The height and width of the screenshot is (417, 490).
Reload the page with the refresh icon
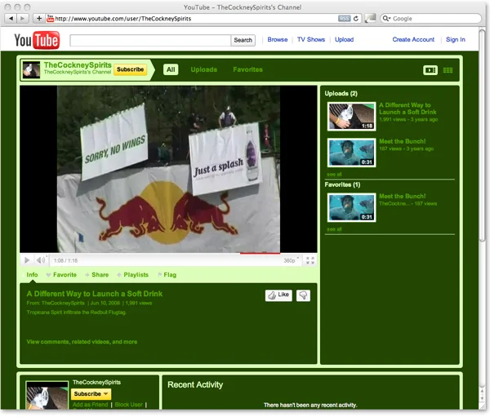[x=356, y=19]
